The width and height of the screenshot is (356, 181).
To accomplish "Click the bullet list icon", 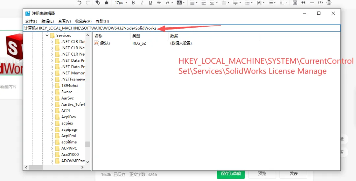I will tap(271, 3).
